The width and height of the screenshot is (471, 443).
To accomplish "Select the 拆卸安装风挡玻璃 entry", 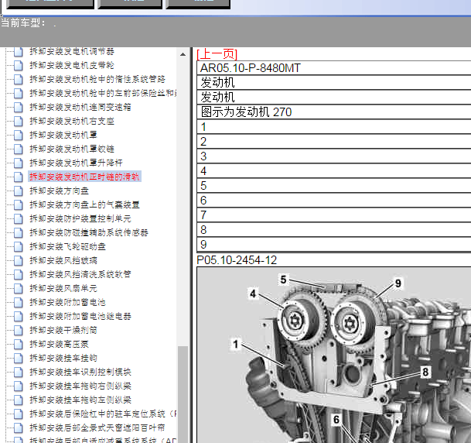I will 63,260.
